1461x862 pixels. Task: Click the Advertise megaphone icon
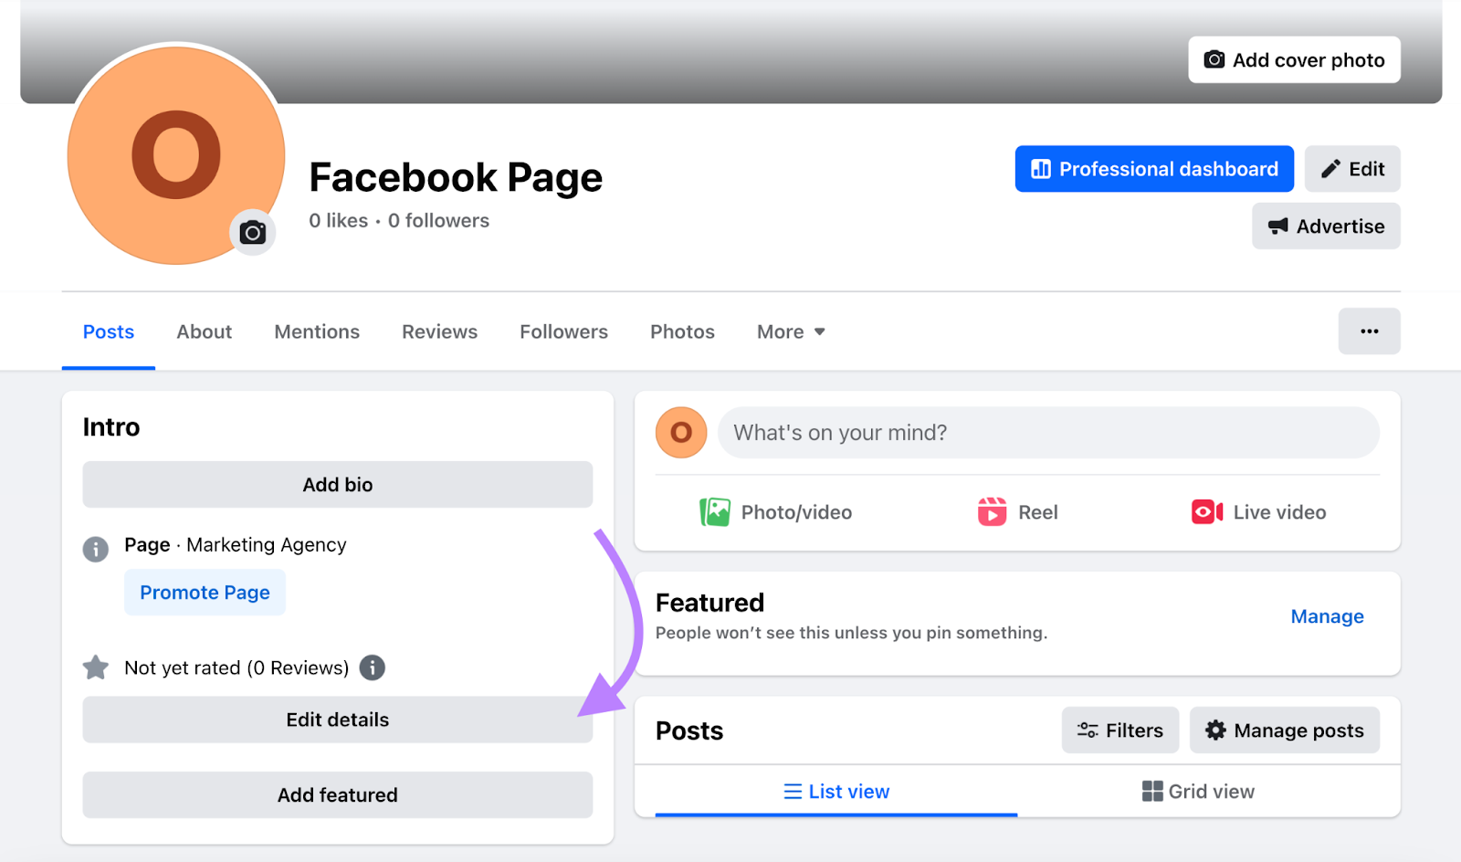click(x=1280, y=226)
